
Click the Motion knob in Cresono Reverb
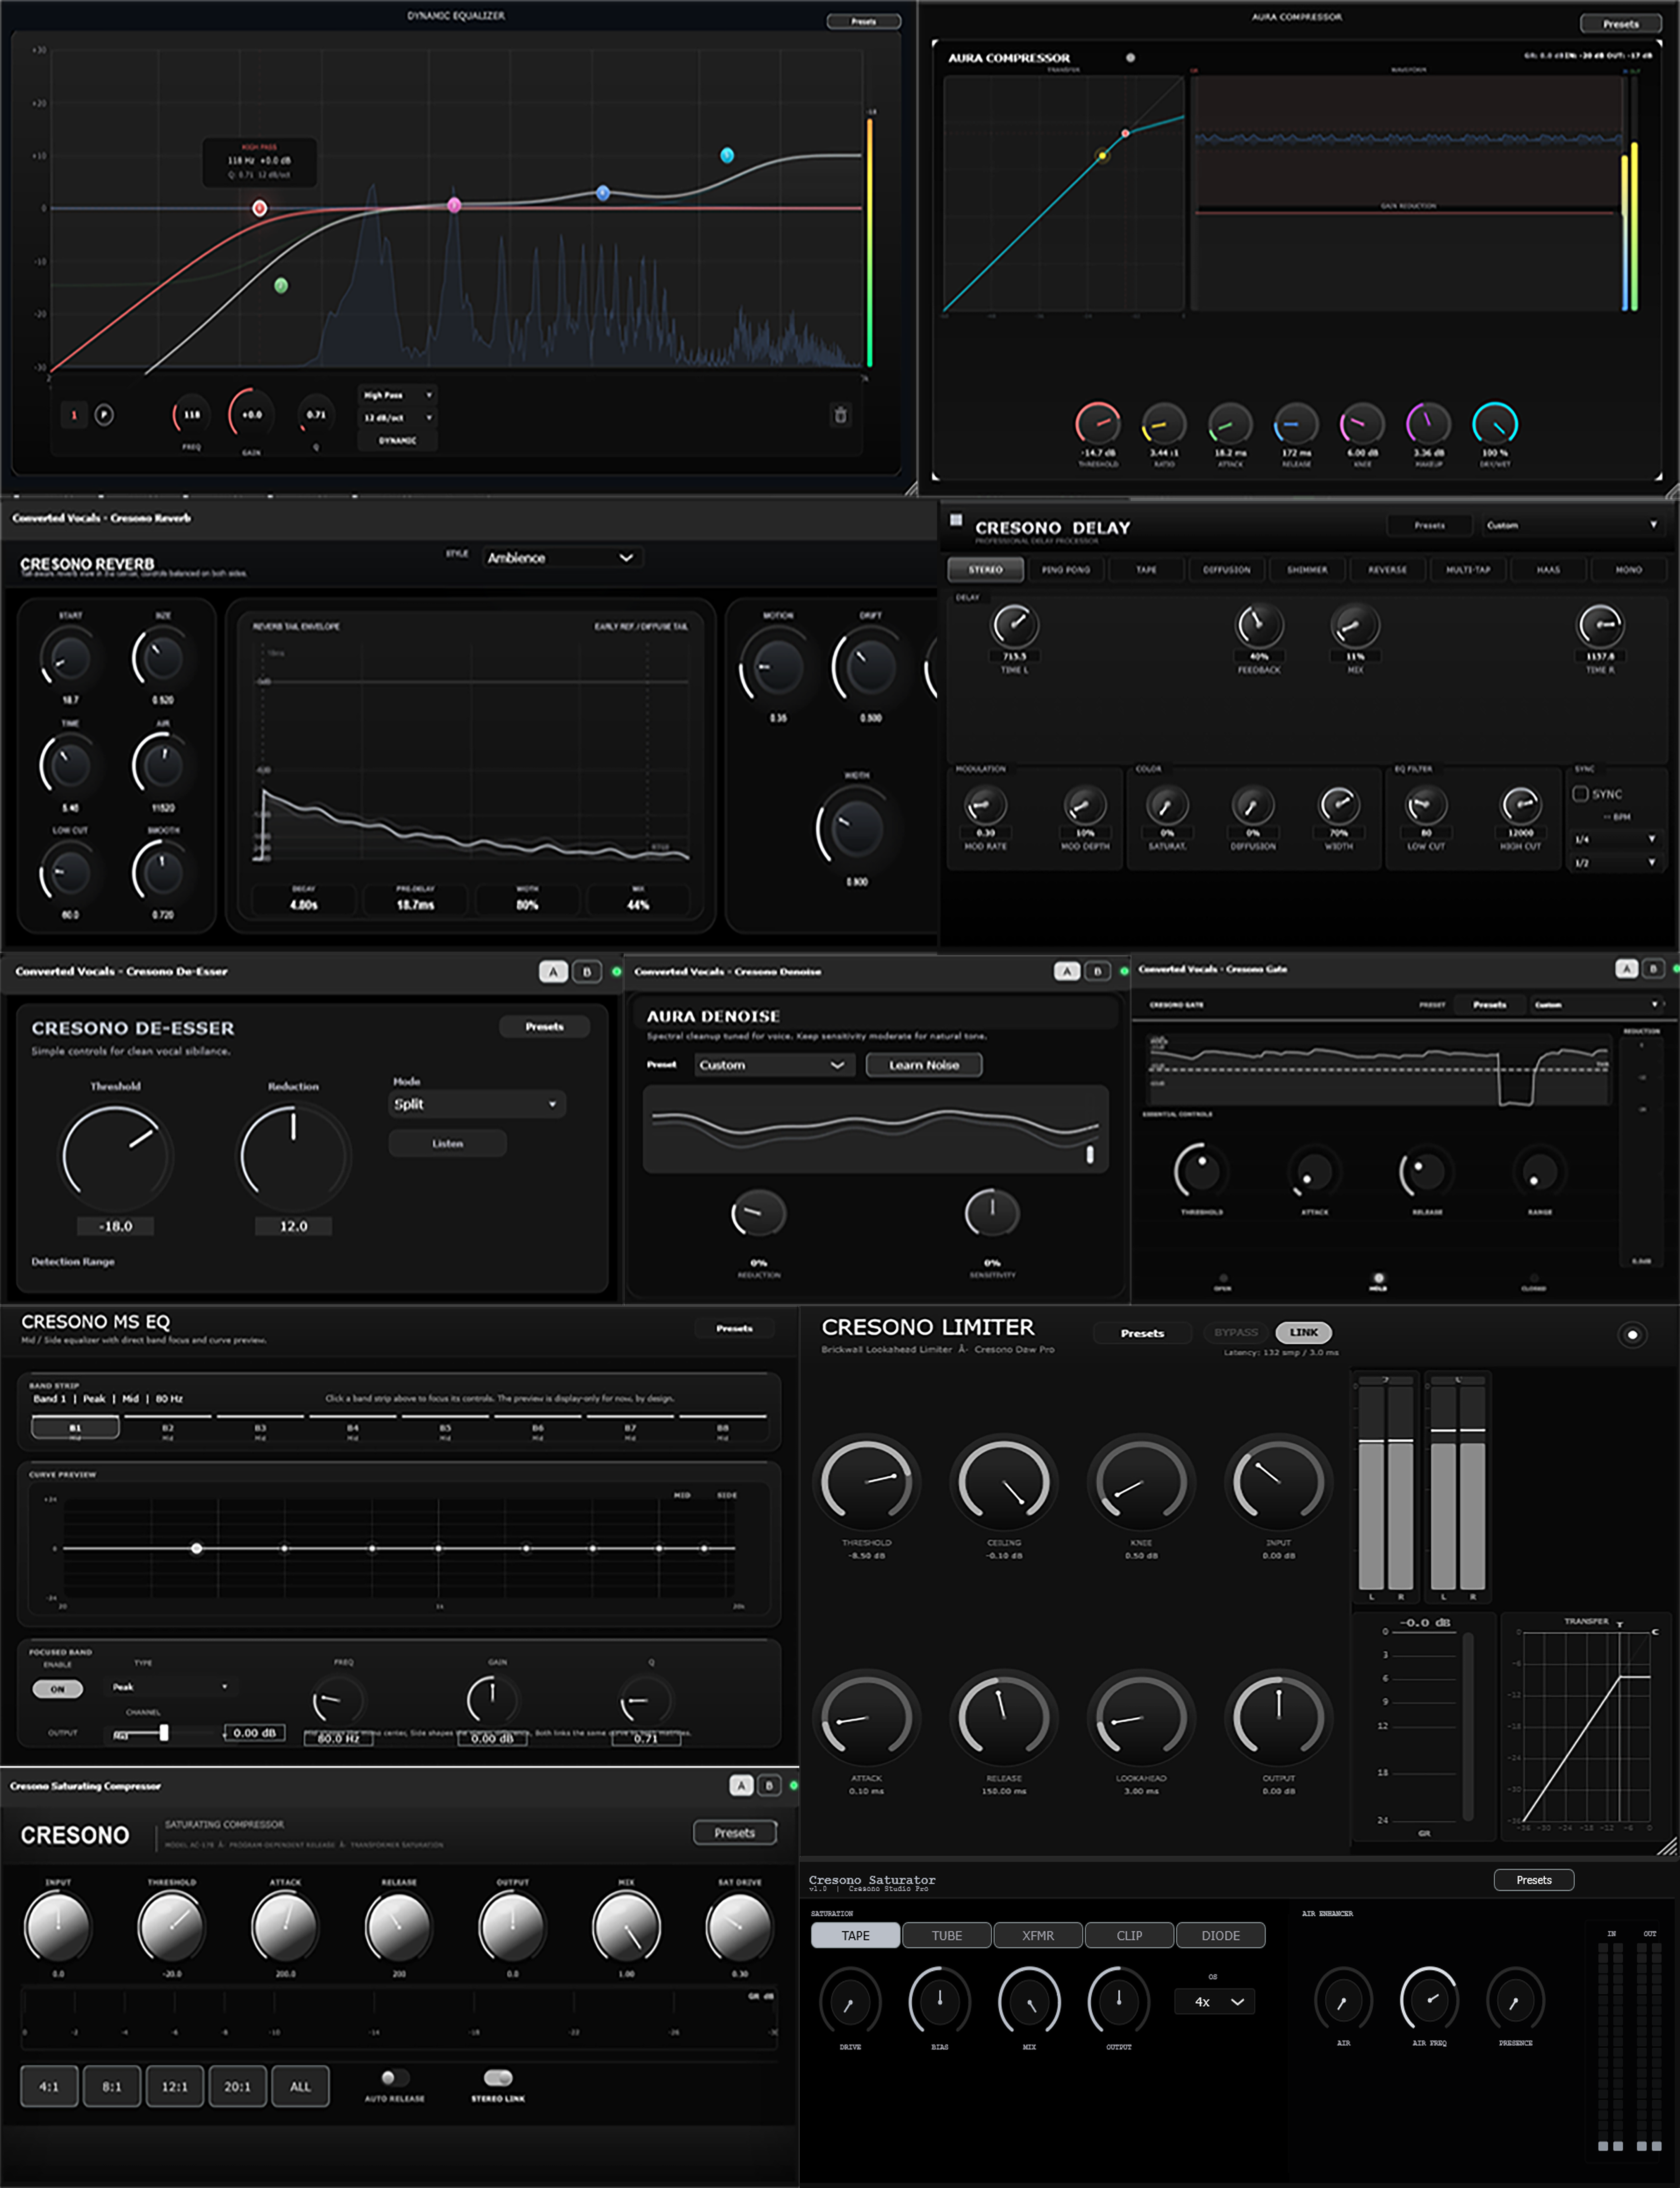pyautogui.click(x=778, y=667)
